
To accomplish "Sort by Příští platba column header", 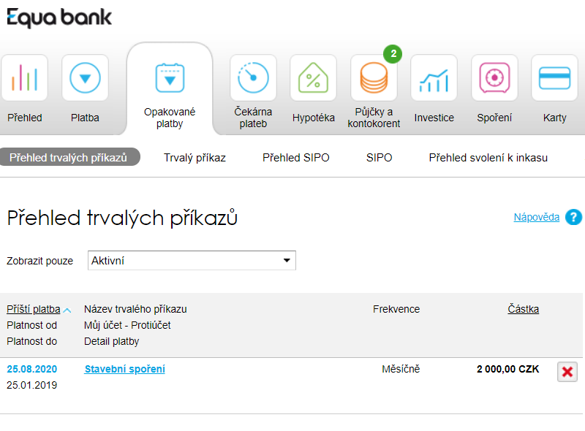I will pyautogui.click(x=34, y=309).
